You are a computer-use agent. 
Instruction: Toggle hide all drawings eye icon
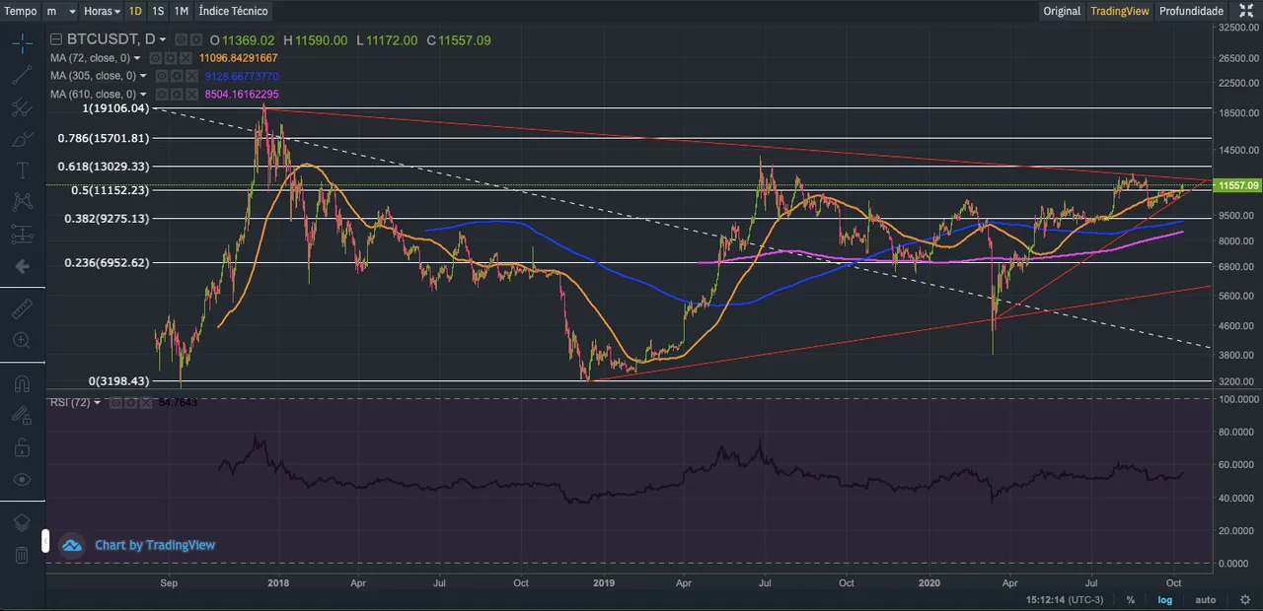(x=22, y=479)
